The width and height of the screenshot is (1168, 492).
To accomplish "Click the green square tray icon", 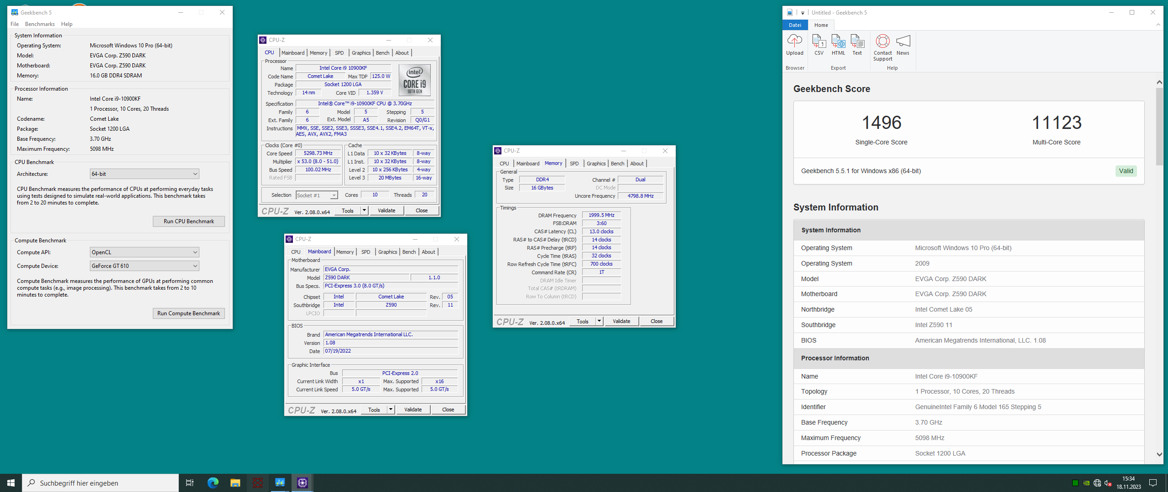I will (1075, 483).
